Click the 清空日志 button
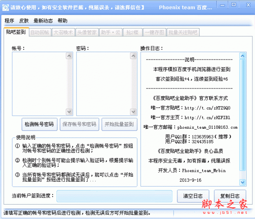Screen dimensions: 255x219 pyautogui.click(x=193, y=196)
